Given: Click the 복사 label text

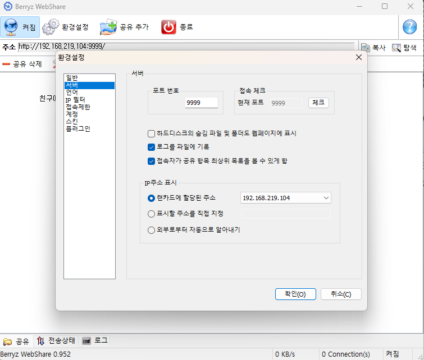Looking at the screenshot, I should point(379,48).
